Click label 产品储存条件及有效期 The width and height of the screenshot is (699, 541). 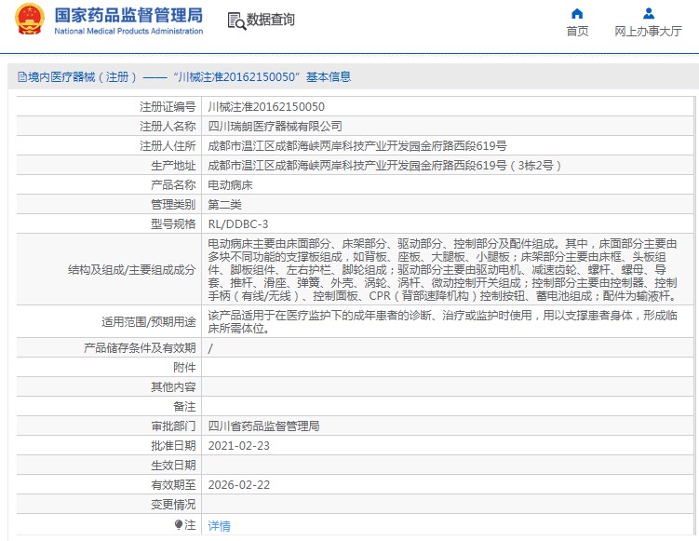click(x=140, y=348)
